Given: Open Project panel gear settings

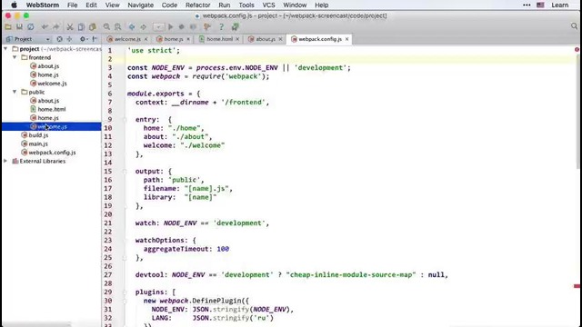Looking at the screenshot, I should tap(84, 39).
